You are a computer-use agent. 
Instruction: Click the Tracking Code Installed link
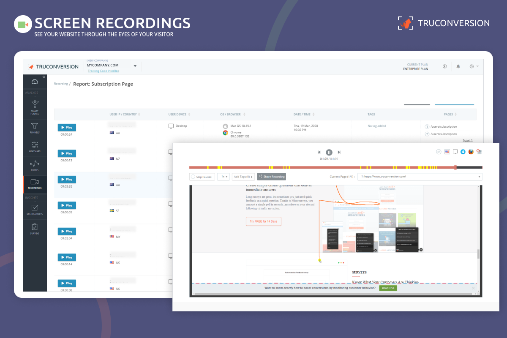103,71
